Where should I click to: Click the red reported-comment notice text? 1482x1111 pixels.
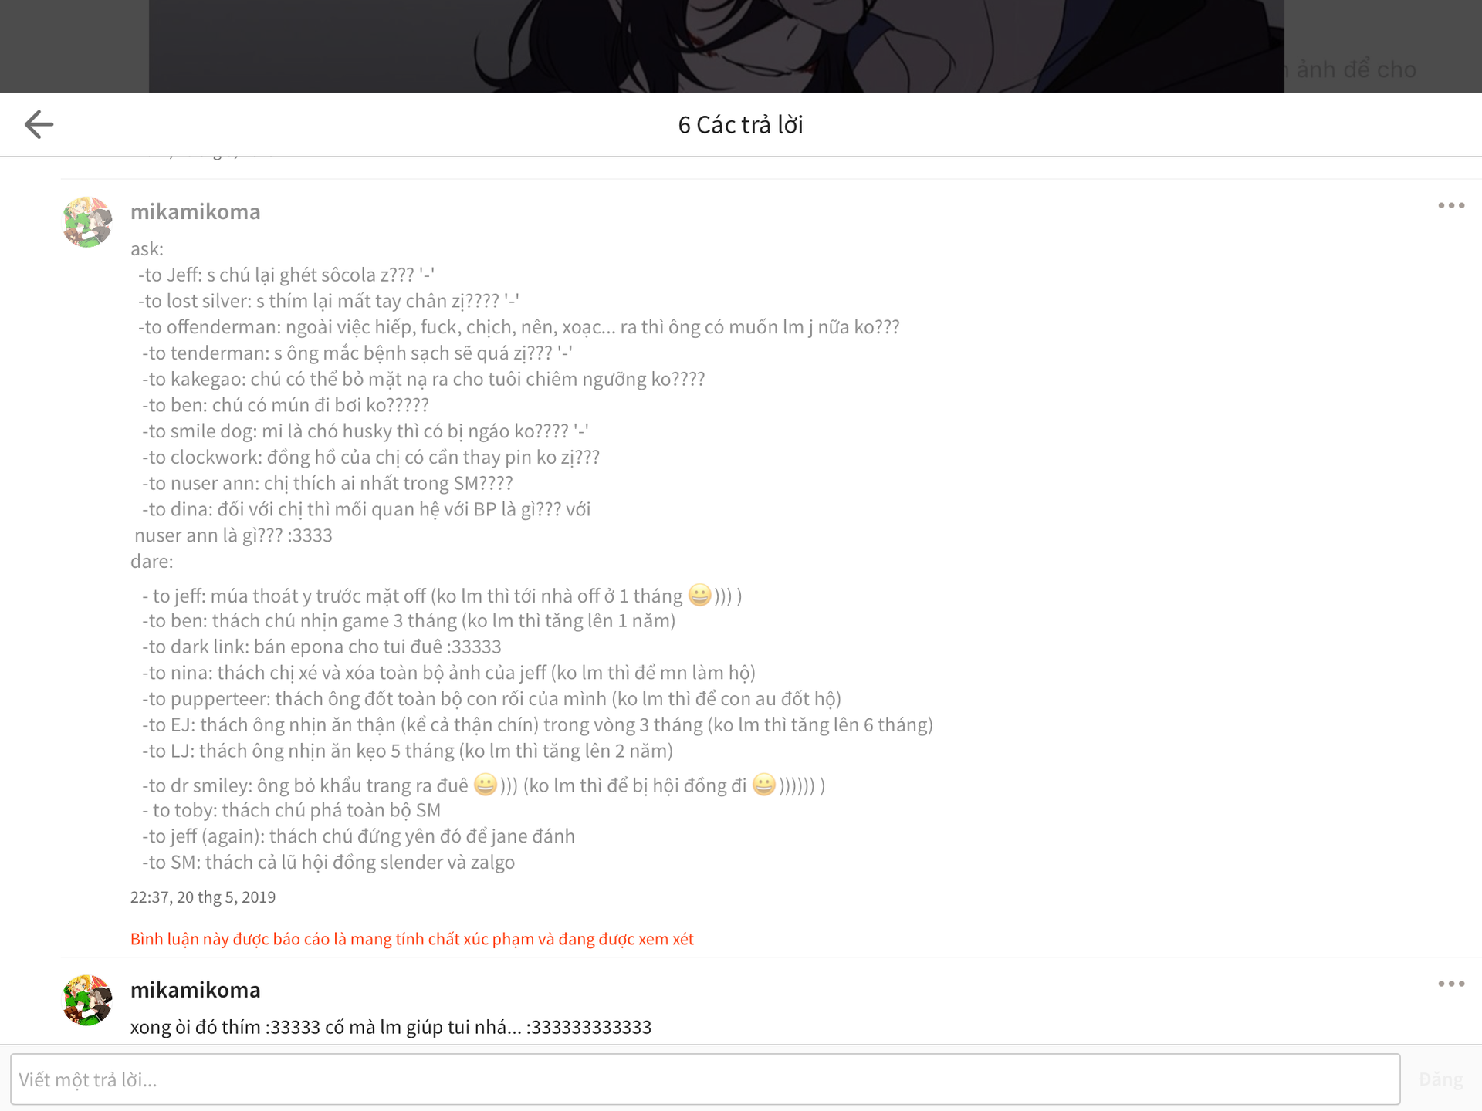tap(412, 939)
